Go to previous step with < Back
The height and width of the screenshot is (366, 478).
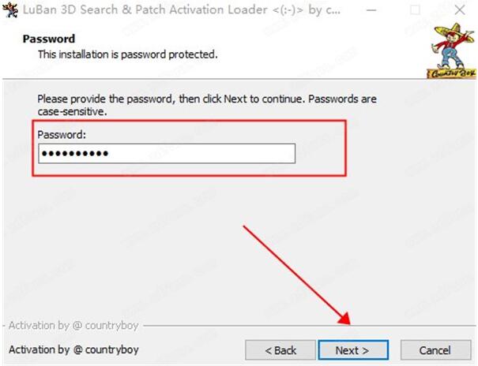tap(280, 350)
